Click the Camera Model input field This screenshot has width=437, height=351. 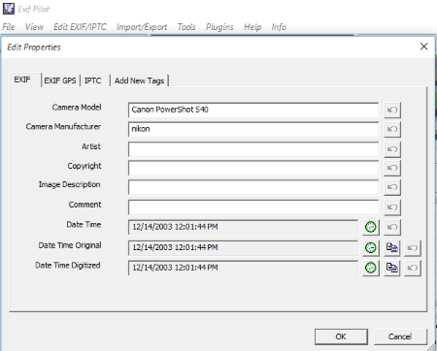click(x=253, y=110)
